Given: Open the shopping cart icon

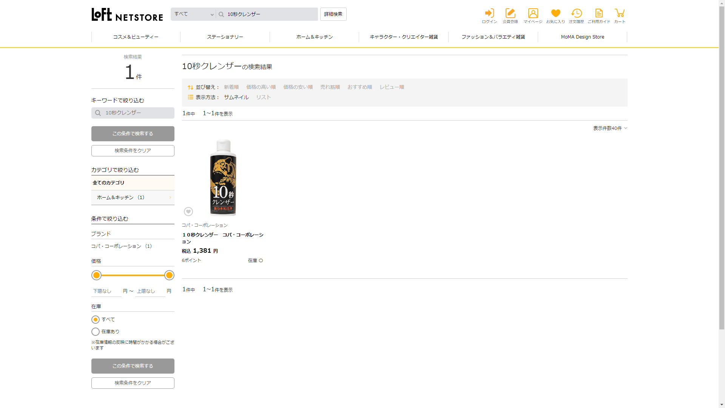Looking at the screenshot, I should pos(620,14).
